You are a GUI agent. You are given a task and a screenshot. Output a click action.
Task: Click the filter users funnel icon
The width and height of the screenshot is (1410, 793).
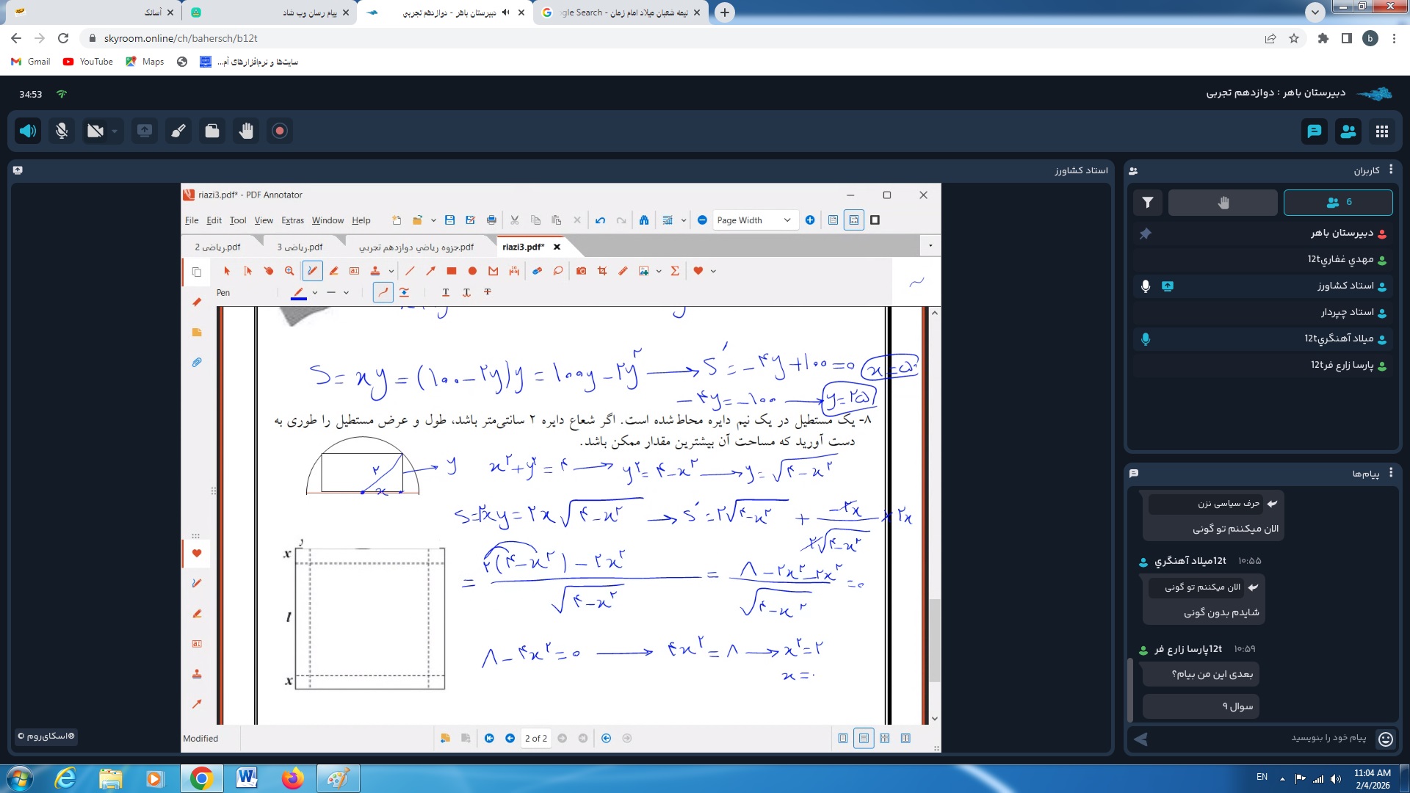[1148, 203]
